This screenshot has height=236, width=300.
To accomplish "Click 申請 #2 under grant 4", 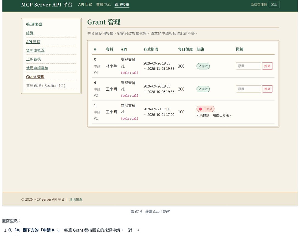I will click(x=97, y=92).
